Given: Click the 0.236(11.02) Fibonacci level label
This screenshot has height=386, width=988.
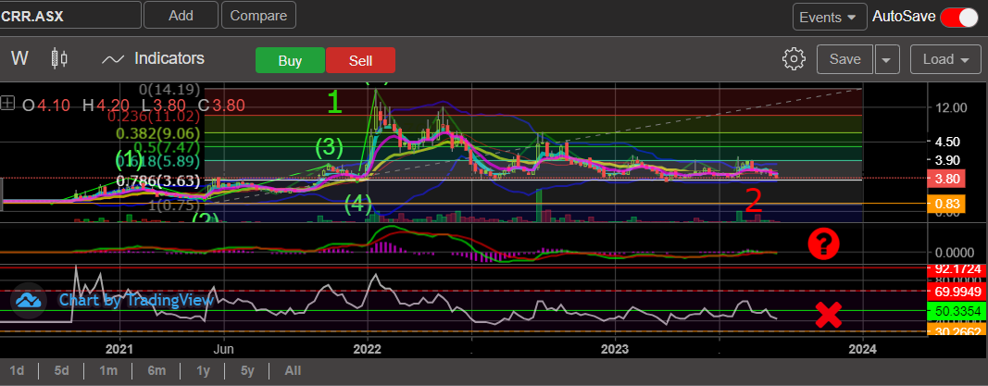Looking at the screenshot, I should click(153, 116).
